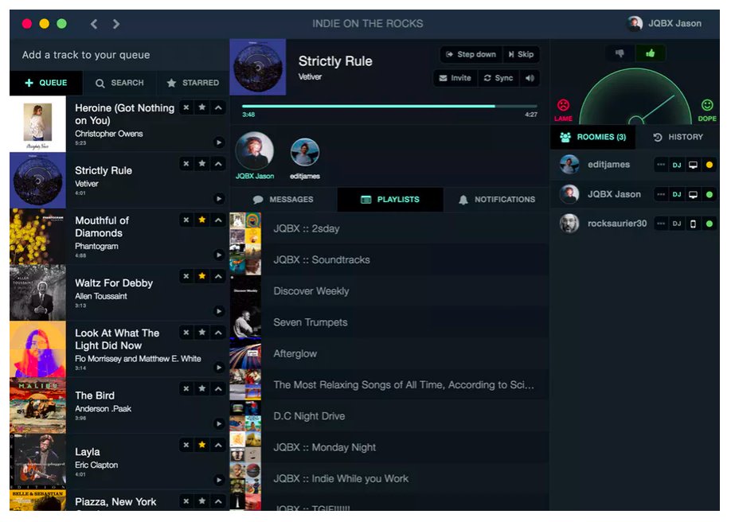This screenshot has height=522, width=731.
Task: Open more options for editjames
Action: pos(661,165)
